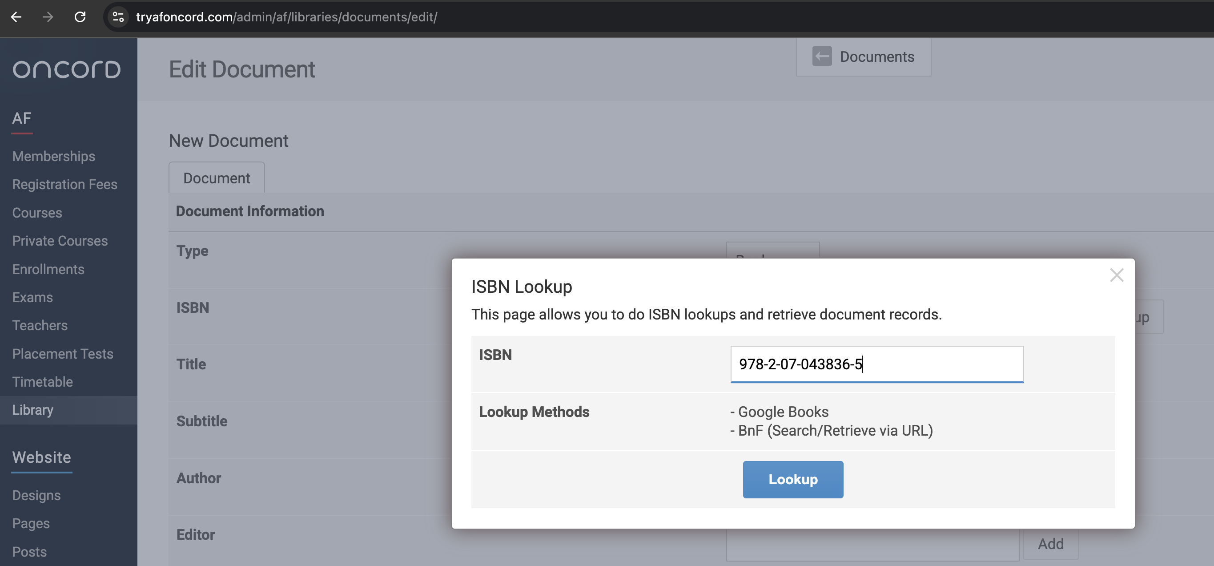Select the Document tab
Screen dimensions: 1214x566
point(216,178)
